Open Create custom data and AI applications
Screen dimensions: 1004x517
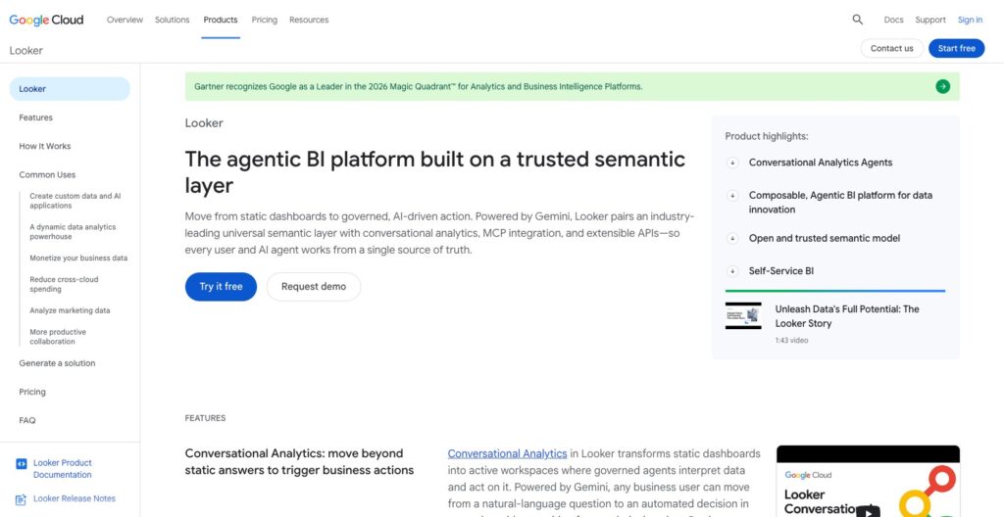(75, 201)
